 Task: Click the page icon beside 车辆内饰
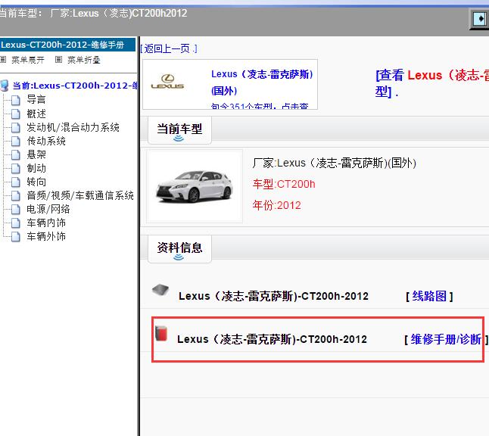pos(16,223)
